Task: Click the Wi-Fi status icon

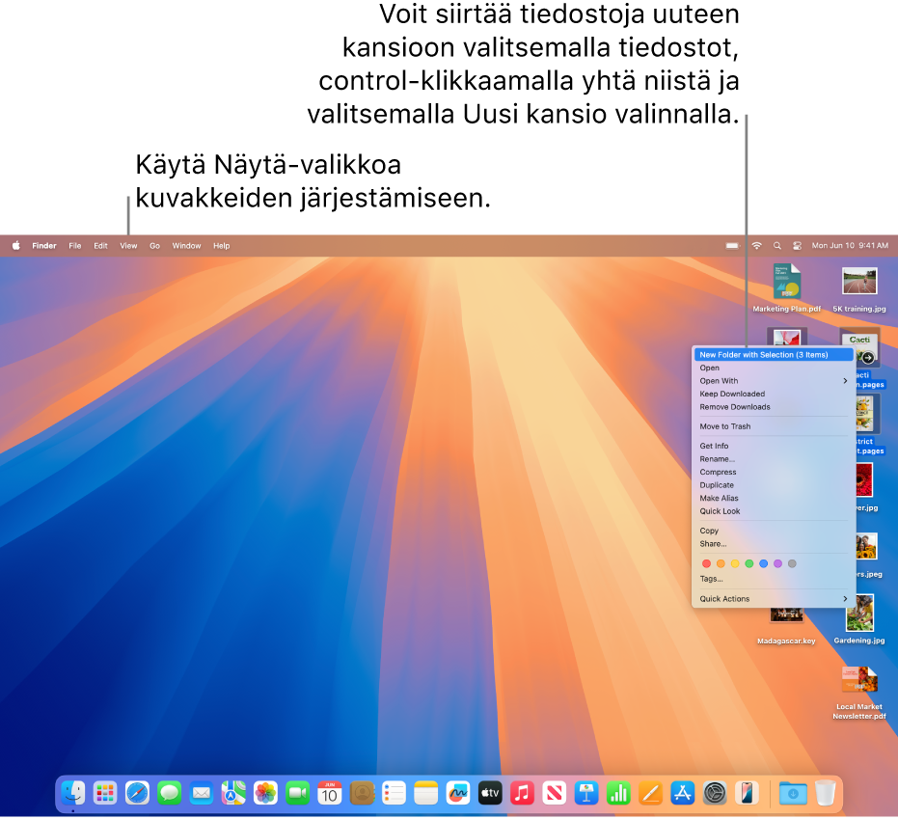Action: tap(756, 246)
